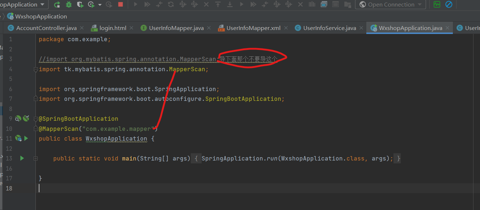This screenshot has height=210, width=480.
Task: Click the "com.example.mapper" string
Action: coord(118,129)
